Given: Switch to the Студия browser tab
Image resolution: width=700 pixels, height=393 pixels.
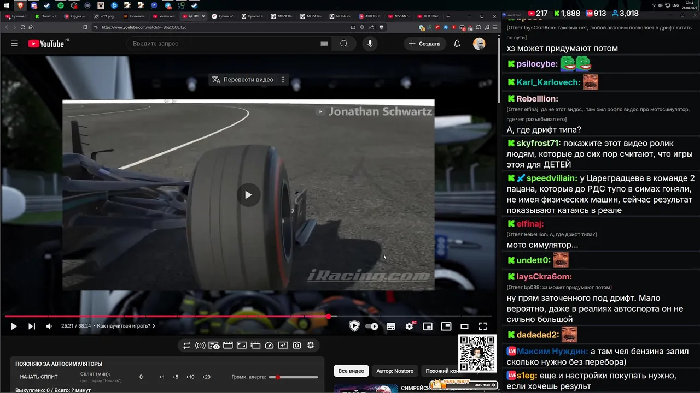Looking at the screenshot, I should 74,16.
